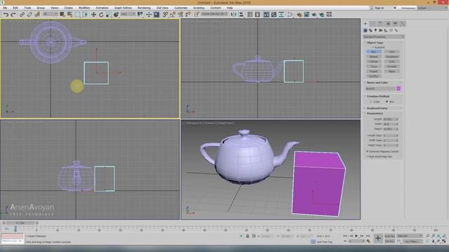Click Go to Start playback button
Screen dimensions: 449x252
point(345,236)
